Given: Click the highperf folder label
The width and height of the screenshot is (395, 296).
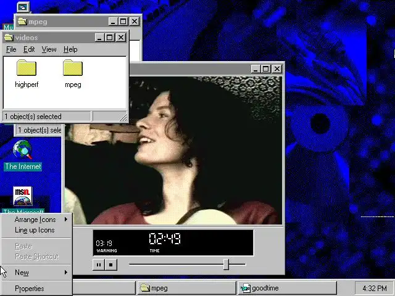Looking at the screenshot, I should tap(27, 84).
